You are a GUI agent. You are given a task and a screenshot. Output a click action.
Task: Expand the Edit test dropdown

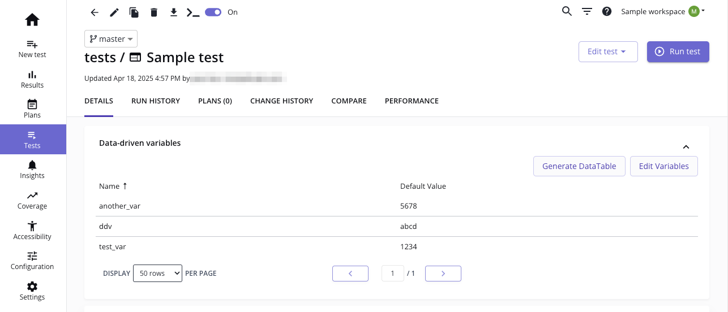click(x=607, y=51)
